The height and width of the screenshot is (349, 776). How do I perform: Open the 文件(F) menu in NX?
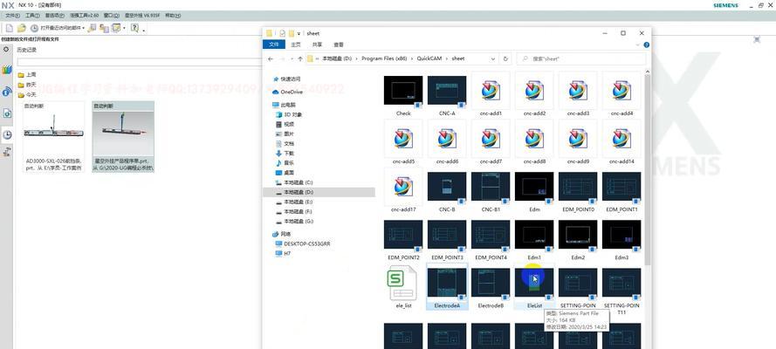12,16
